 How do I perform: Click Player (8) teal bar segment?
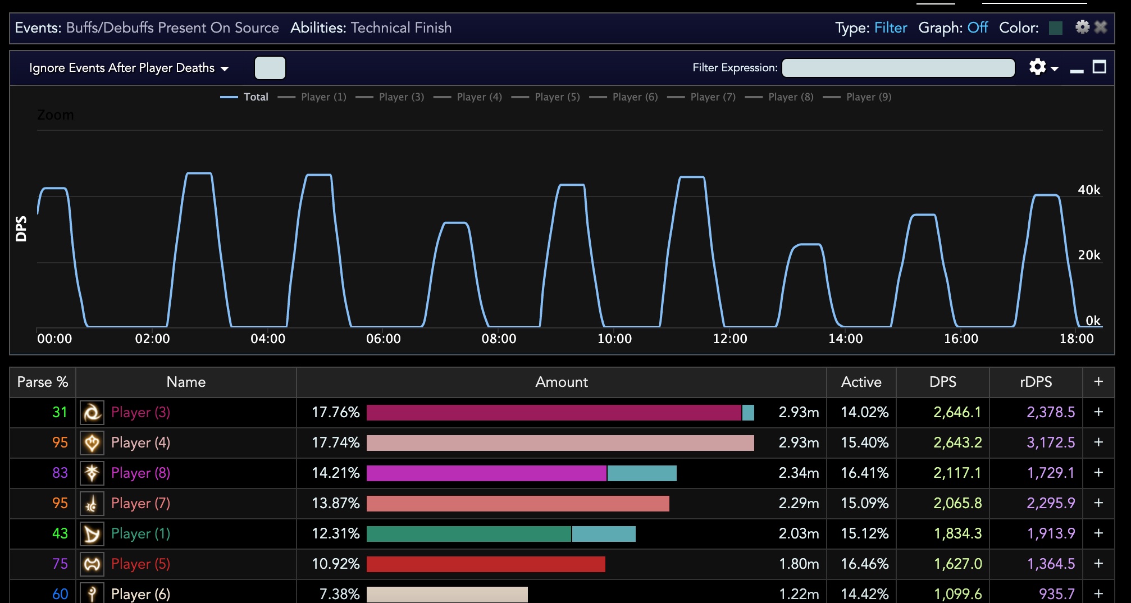click(642, 473)
